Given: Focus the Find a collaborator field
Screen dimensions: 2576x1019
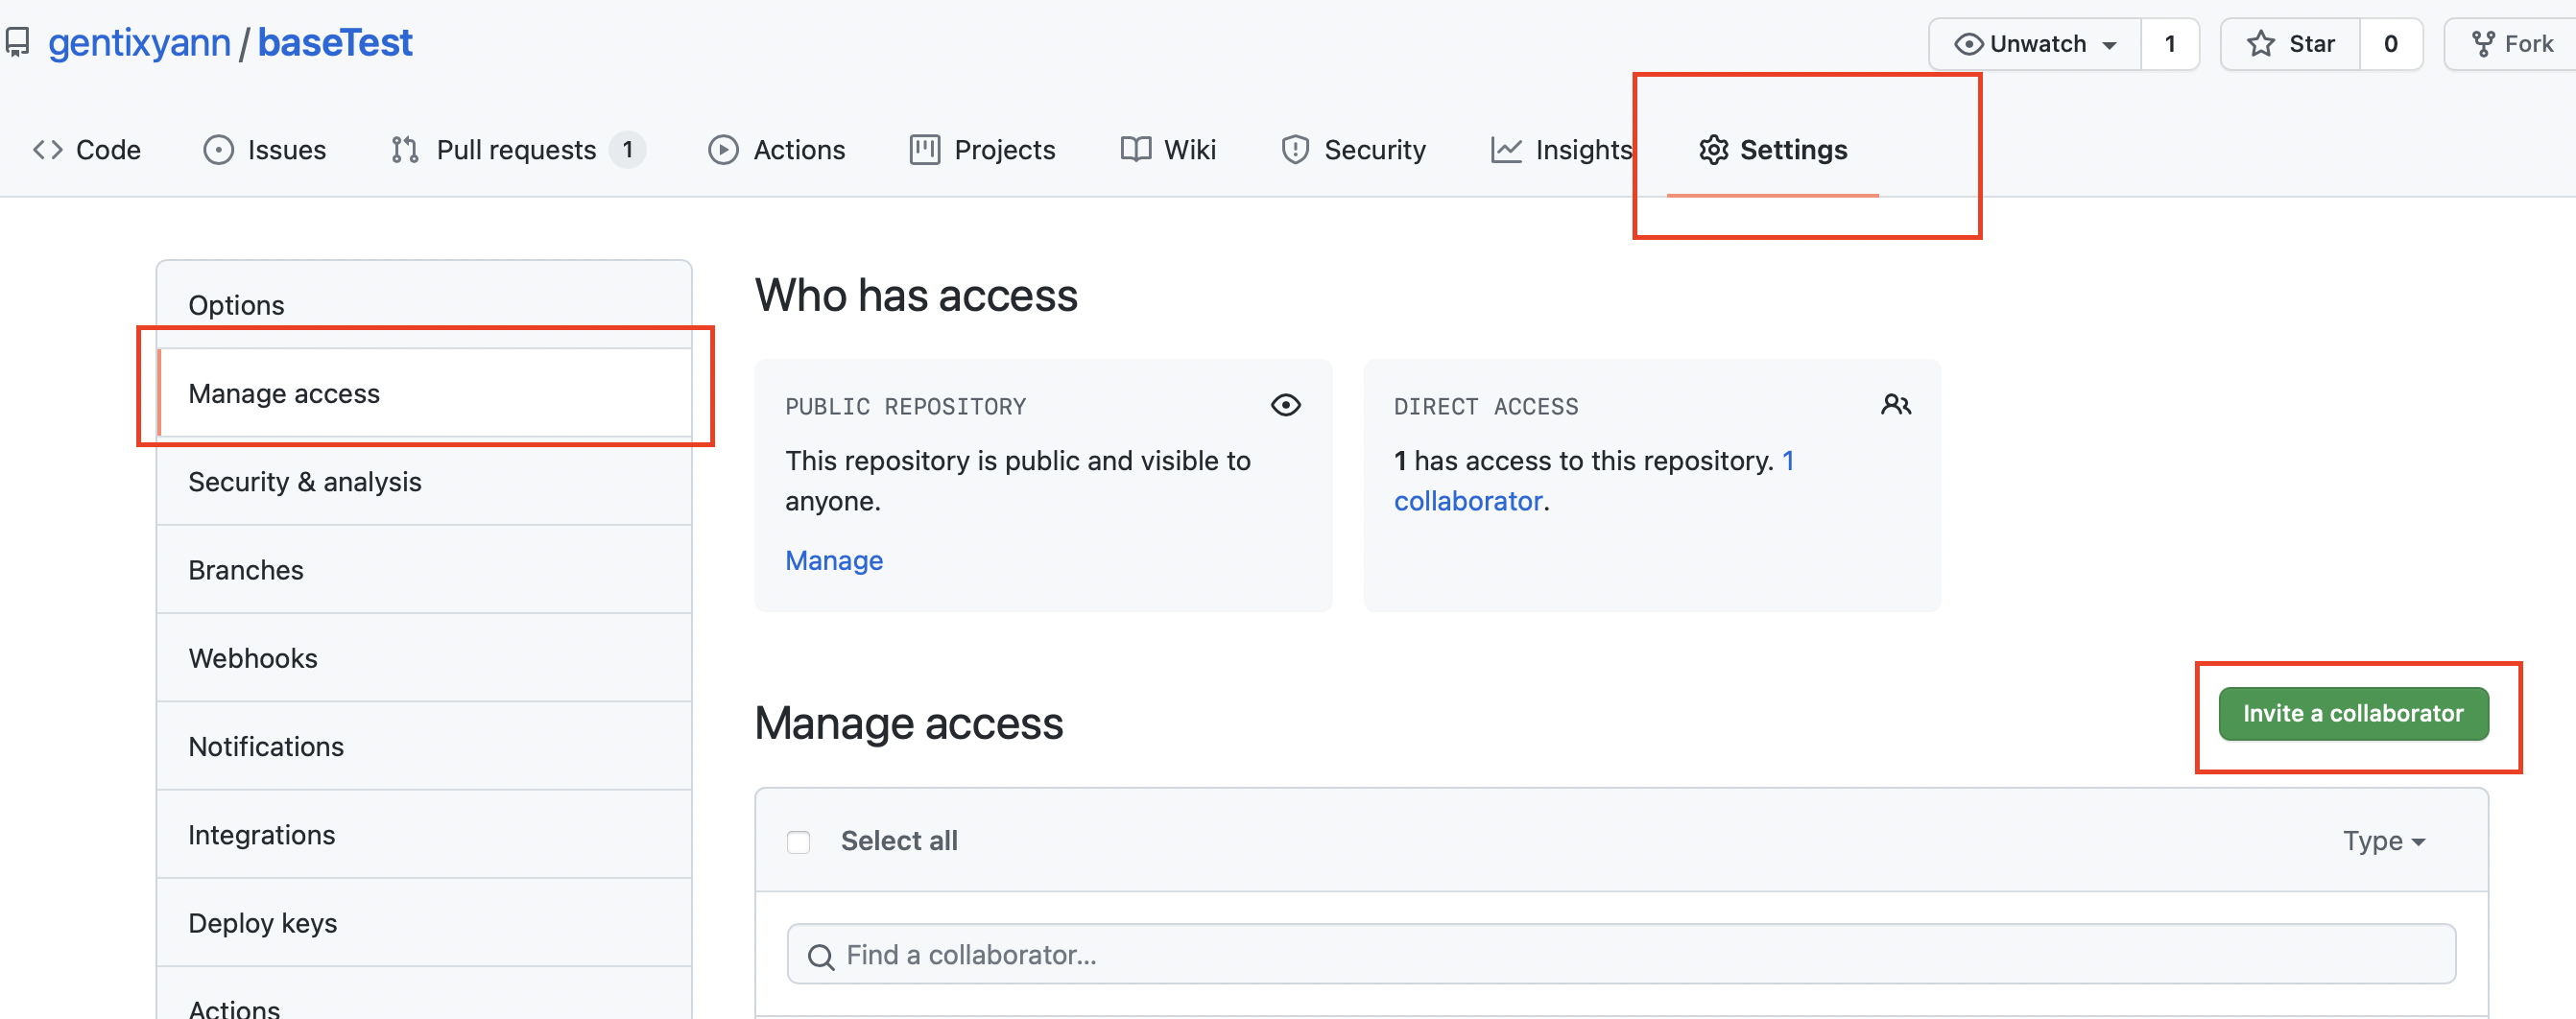Looking at the screenshot, I should click(x=1621, y=954).
